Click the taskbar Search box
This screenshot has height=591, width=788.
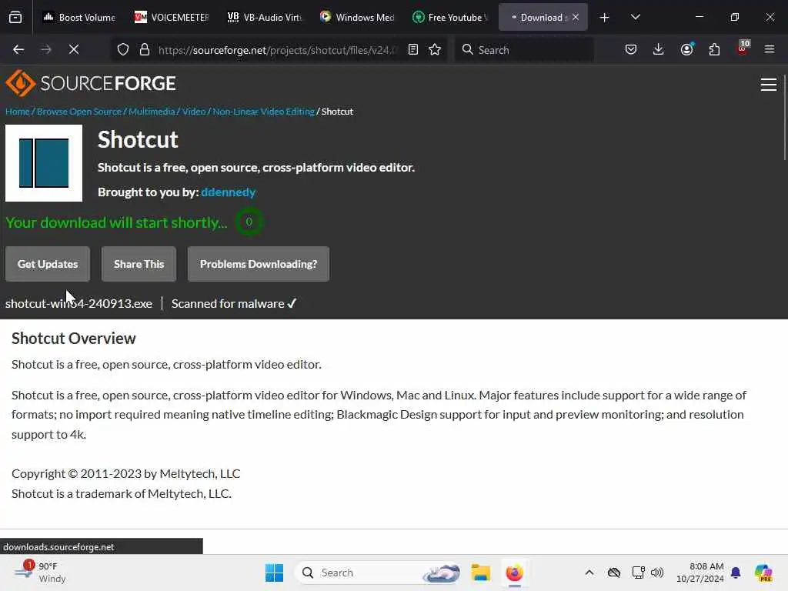pyautogui.click(x=377, y=573)
